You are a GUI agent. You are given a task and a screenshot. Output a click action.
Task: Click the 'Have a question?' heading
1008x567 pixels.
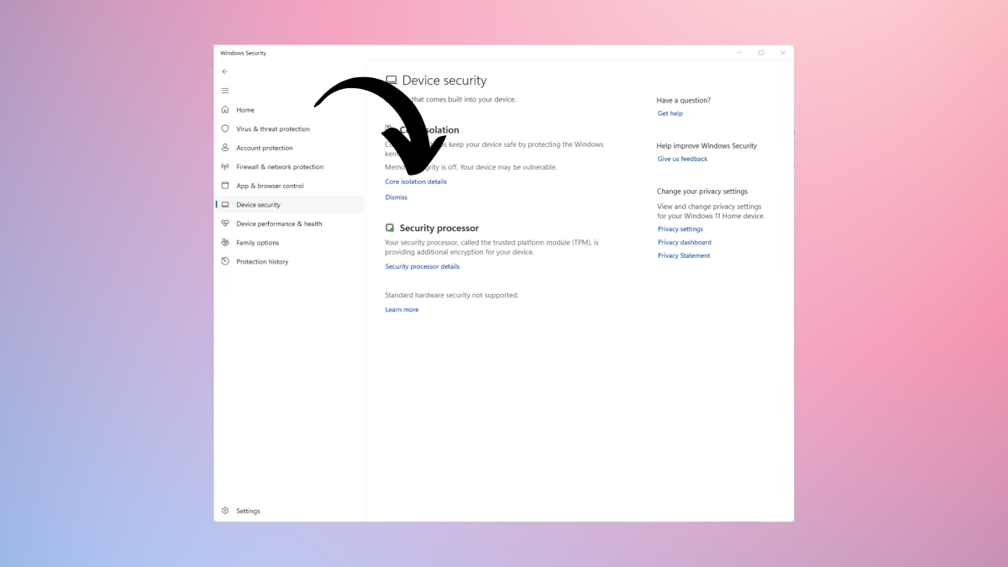[684, 101]
